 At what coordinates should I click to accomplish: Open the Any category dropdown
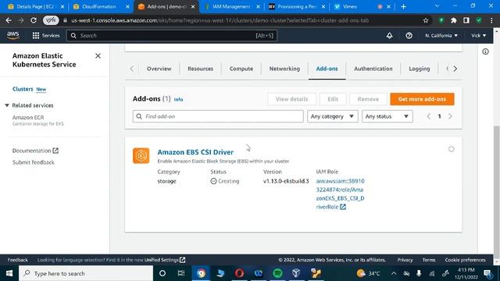(x=333, y=116)
